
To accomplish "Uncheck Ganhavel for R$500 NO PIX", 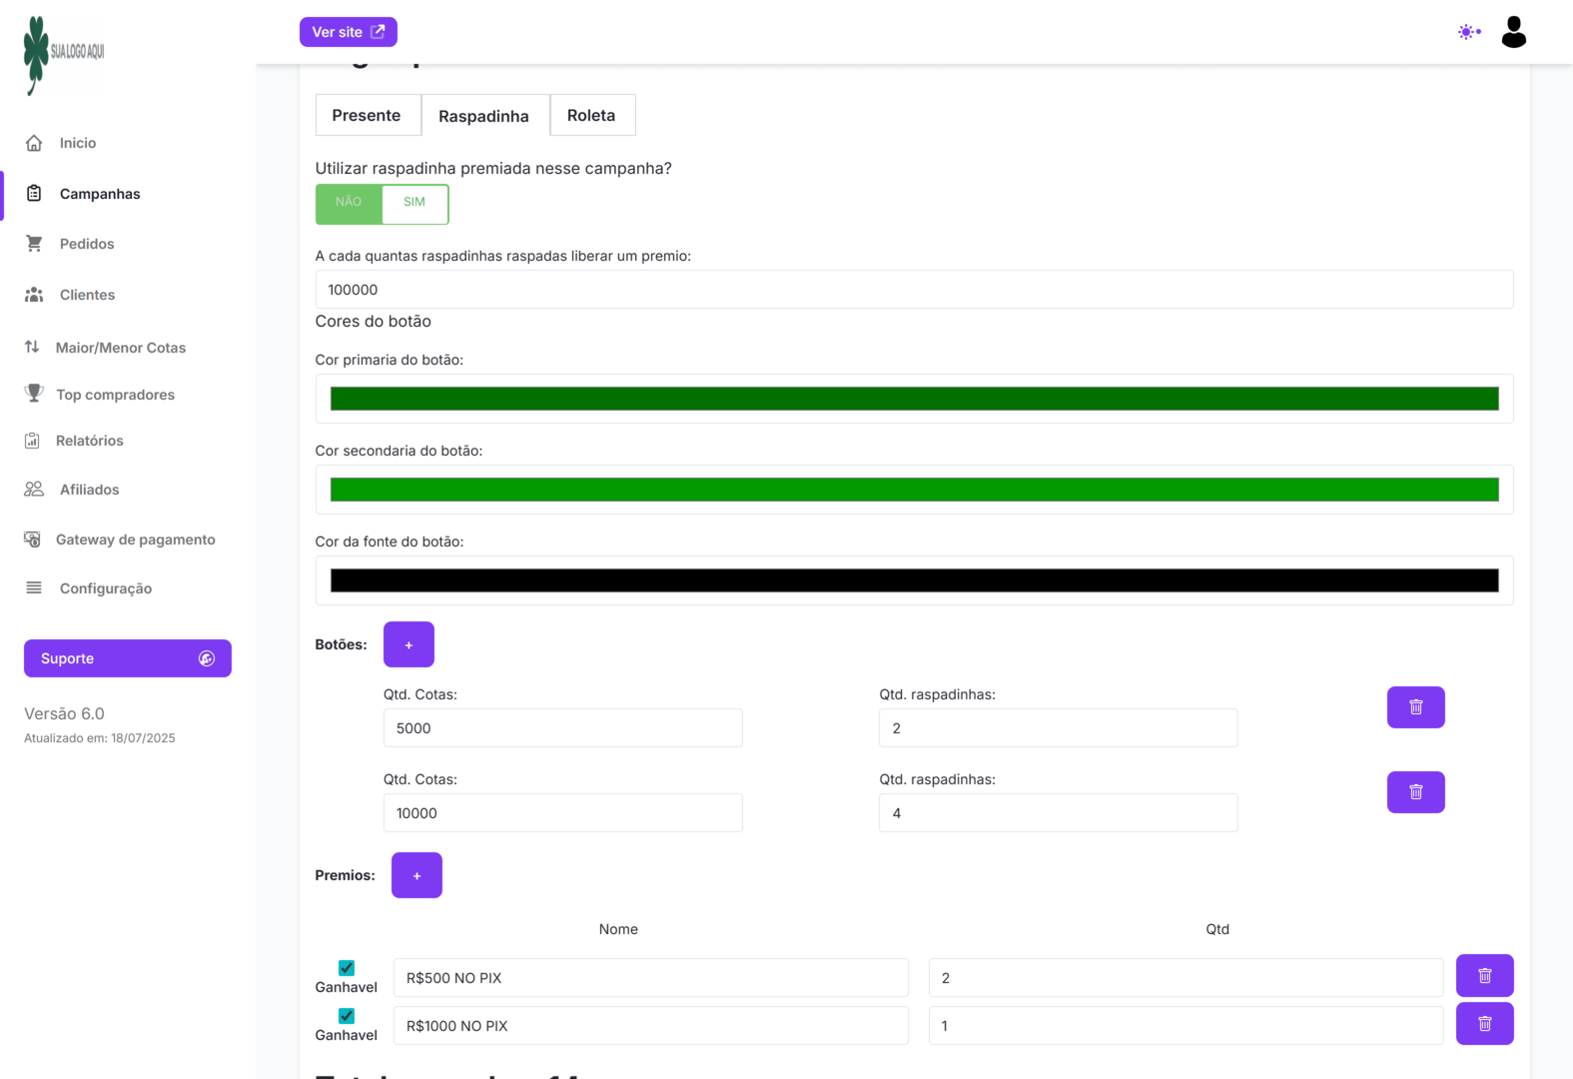I will pyautogui.click(x=347, y=968).
